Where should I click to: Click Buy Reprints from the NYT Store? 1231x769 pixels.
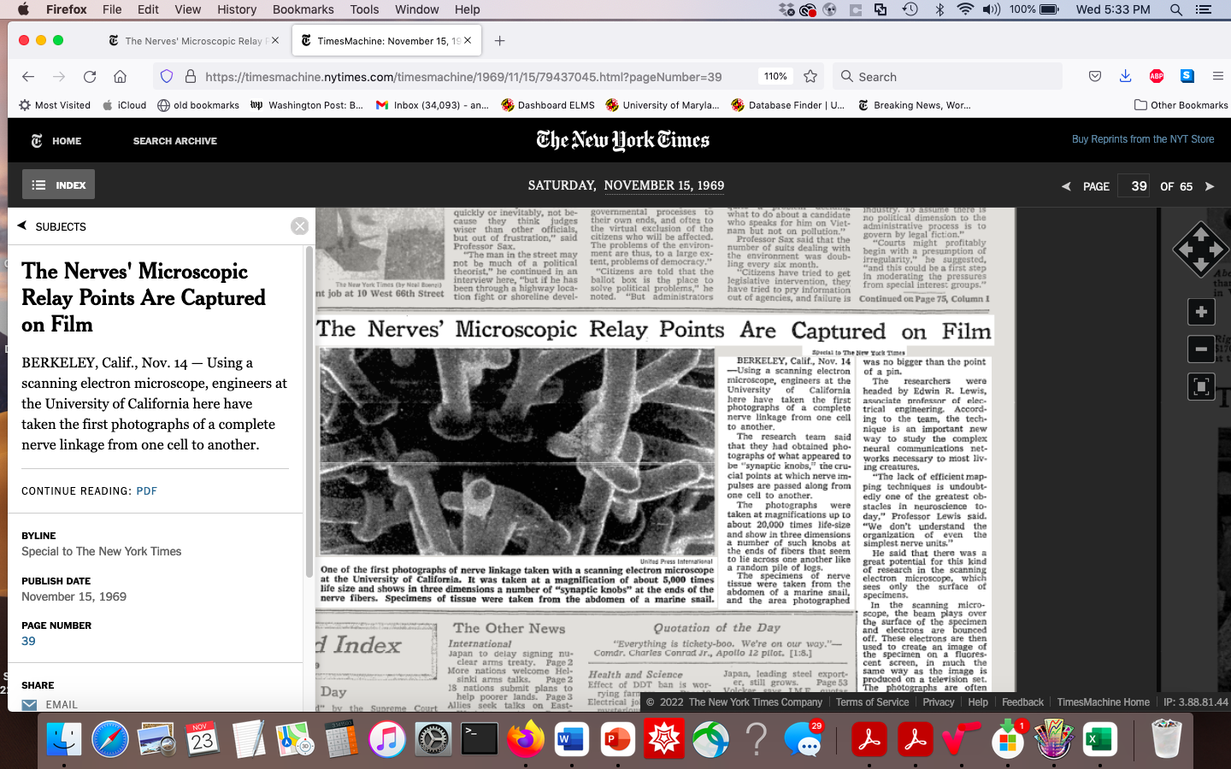1143,139
